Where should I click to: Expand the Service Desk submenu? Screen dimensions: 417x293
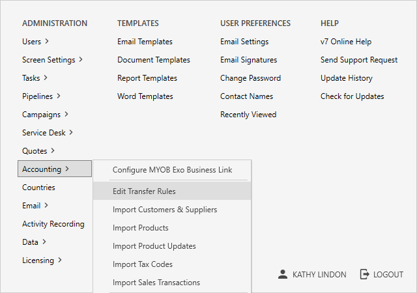(x=47, y=133)
